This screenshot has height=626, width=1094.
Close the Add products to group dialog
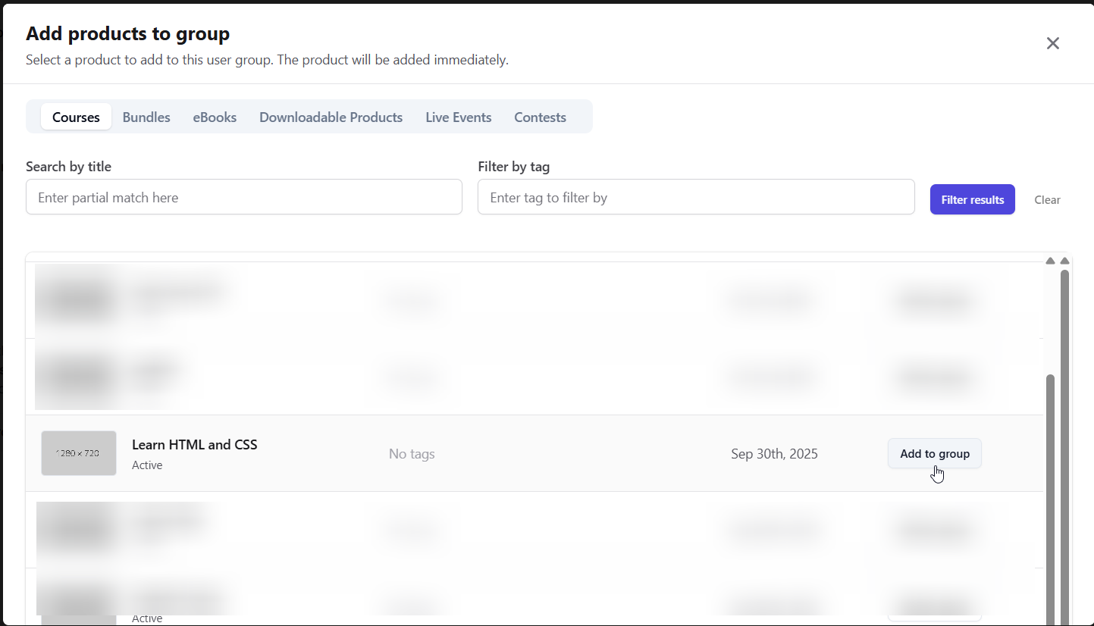point(1052,43)
